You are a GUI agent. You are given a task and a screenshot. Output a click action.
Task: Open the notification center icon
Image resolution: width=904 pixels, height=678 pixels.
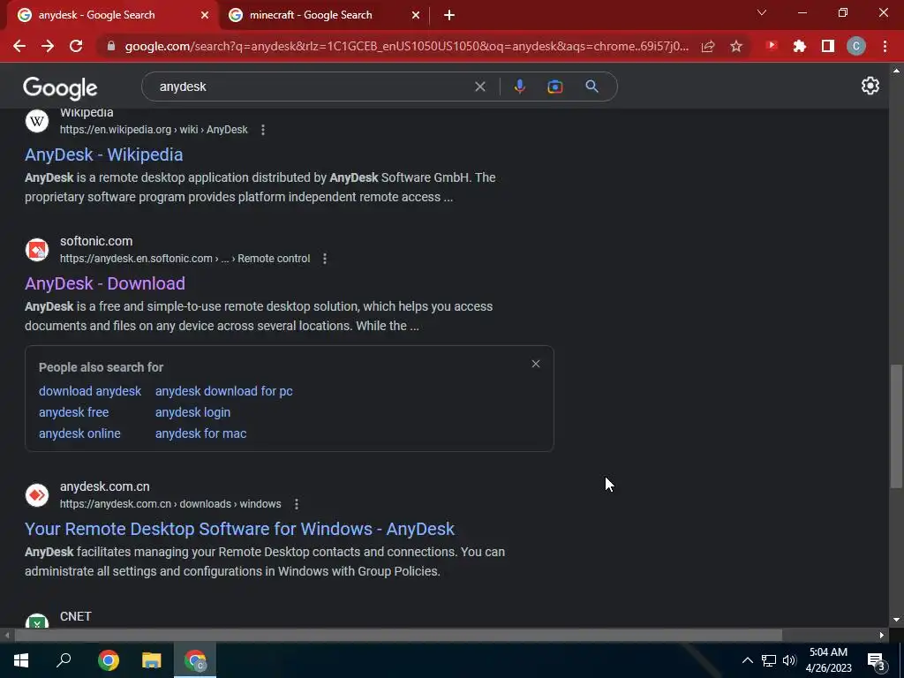coord(877,661)
